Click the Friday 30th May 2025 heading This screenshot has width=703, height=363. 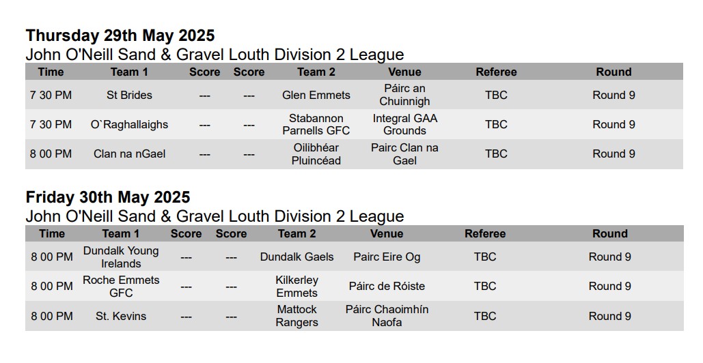click(x=108, y=197)
